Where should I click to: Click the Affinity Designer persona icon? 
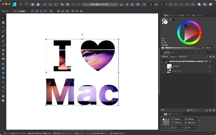pyautogui.click(x=14, y=4)
